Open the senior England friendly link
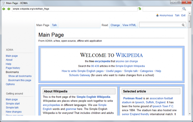This screenshot has height=122, width=193. [x=136, y=114]
